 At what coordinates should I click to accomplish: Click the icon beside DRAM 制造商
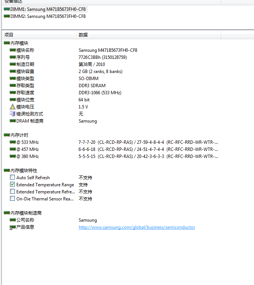tap(13, 121)
